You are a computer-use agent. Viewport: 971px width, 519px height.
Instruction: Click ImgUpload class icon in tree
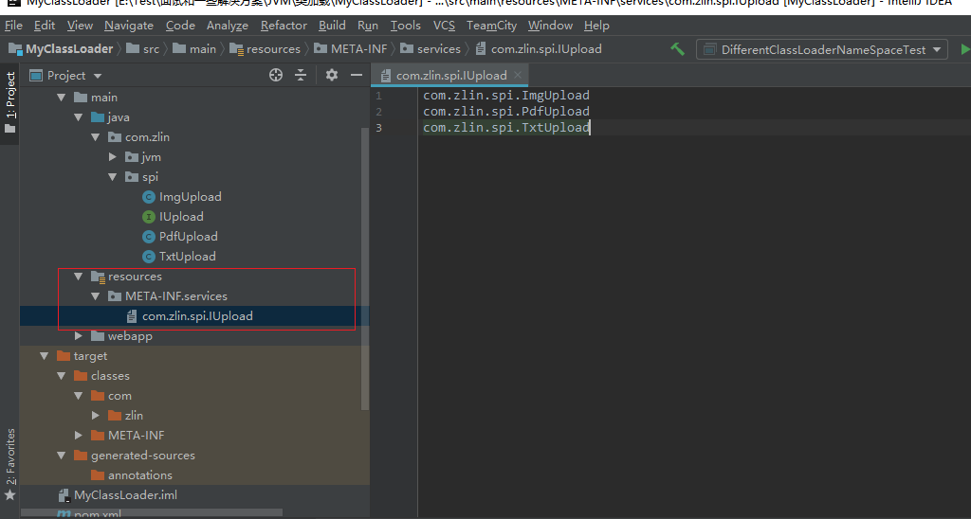149,197
